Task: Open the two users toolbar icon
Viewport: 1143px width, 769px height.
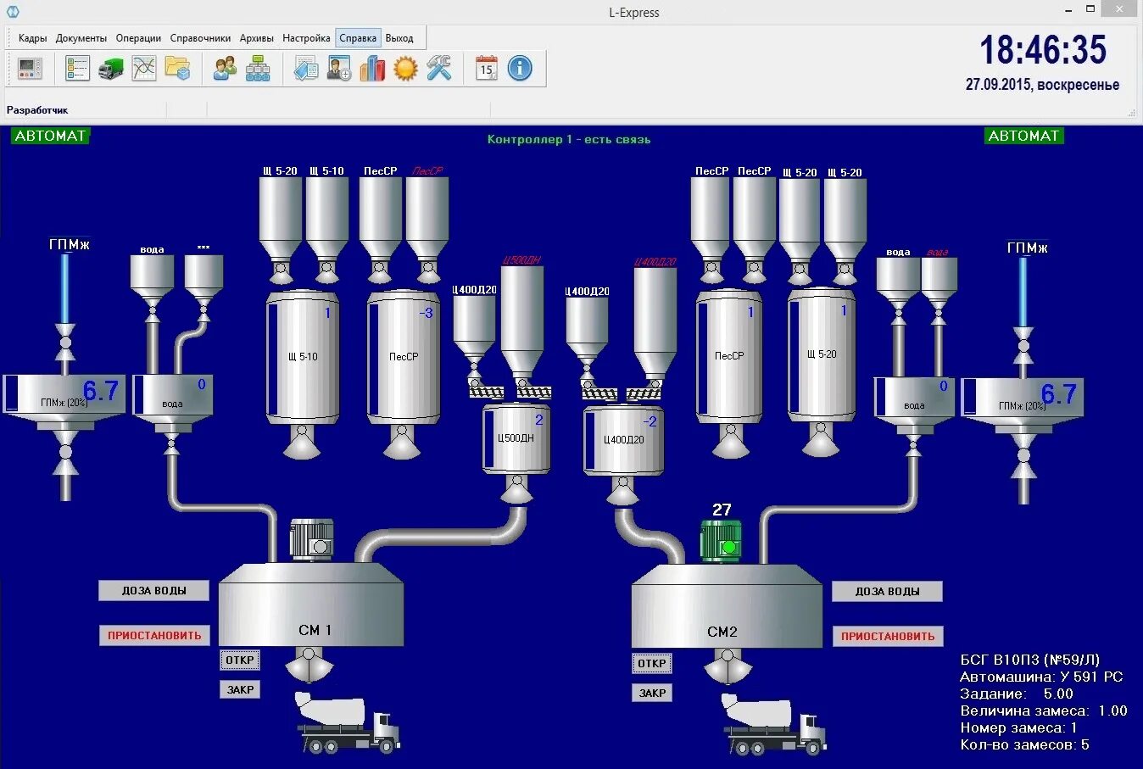Action: coord(225,69)
